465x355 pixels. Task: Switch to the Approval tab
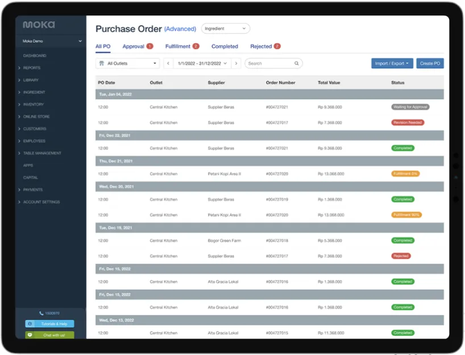pos(134,47)
